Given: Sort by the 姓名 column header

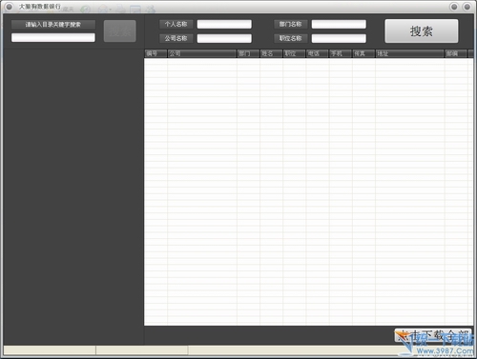Looking at the screenshot, I should 272,53.
